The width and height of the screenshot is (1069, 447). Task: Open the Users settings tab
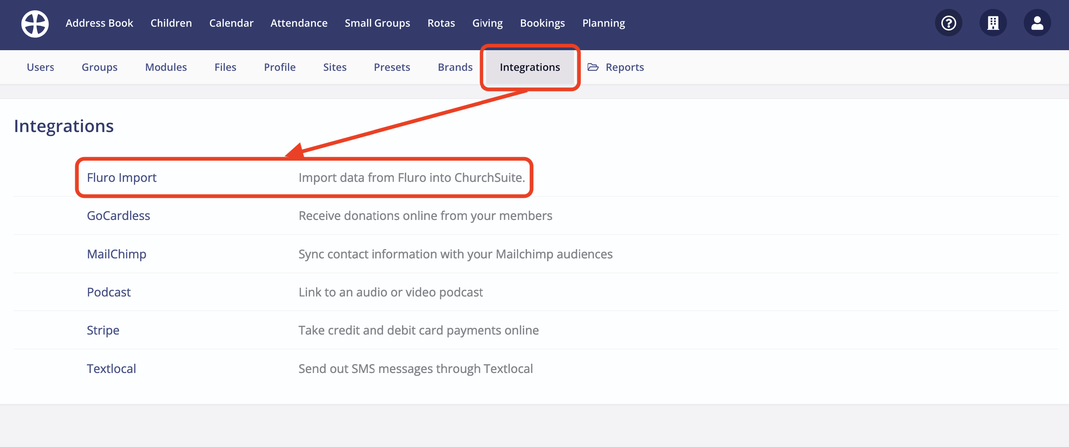click(40, 67)
